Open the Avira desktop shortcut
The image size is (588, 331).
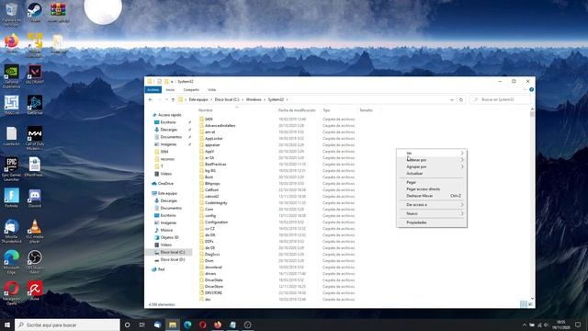(x=35, y=291)
